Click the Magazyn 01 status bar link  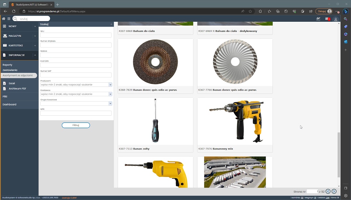[315, 198]
